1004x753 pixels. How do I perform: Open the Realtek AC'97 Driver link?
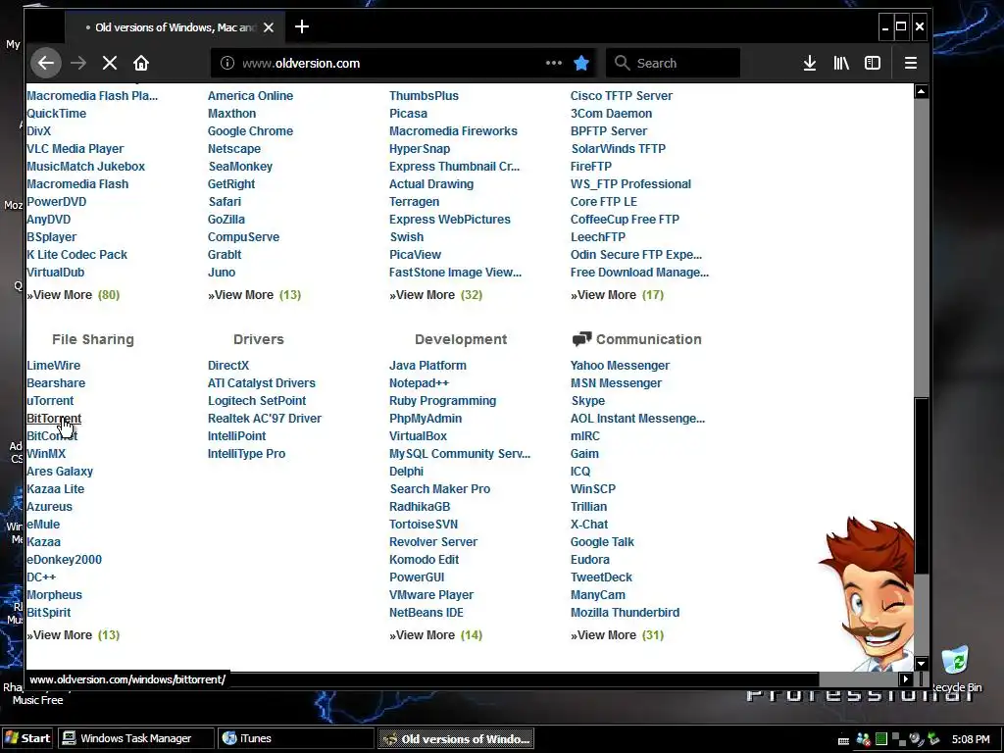265,418
